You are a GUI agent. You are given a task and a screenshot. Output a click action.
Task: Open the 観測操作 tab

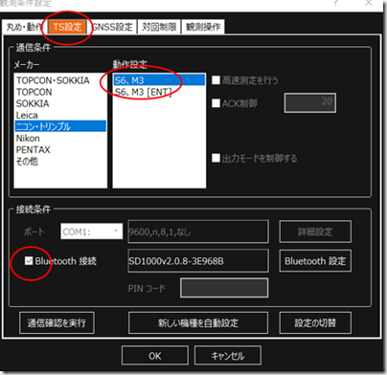[x=203, y=27]
